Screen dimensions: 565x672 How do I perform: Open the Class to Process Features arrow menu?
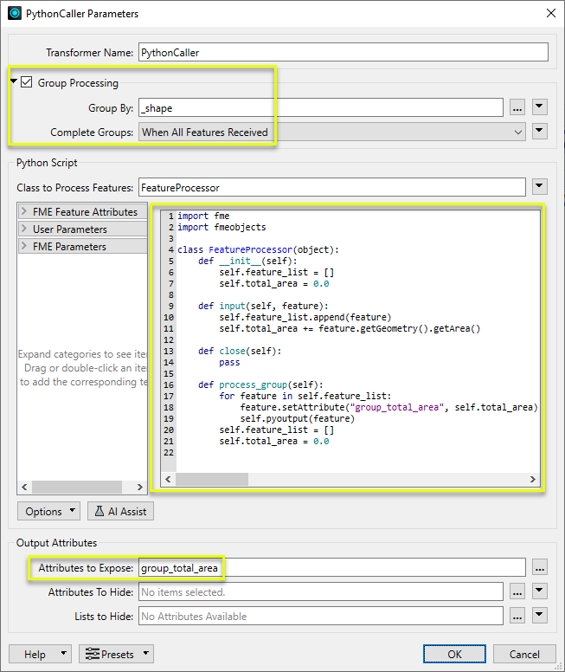click(540, 186)
